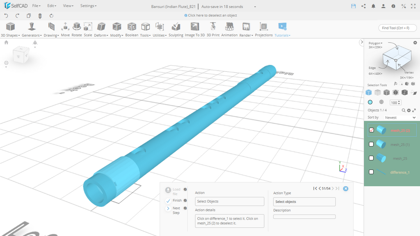Tick the mesh_25 (1) checkbox
This screenshot has width=420, height=236.
372,144
